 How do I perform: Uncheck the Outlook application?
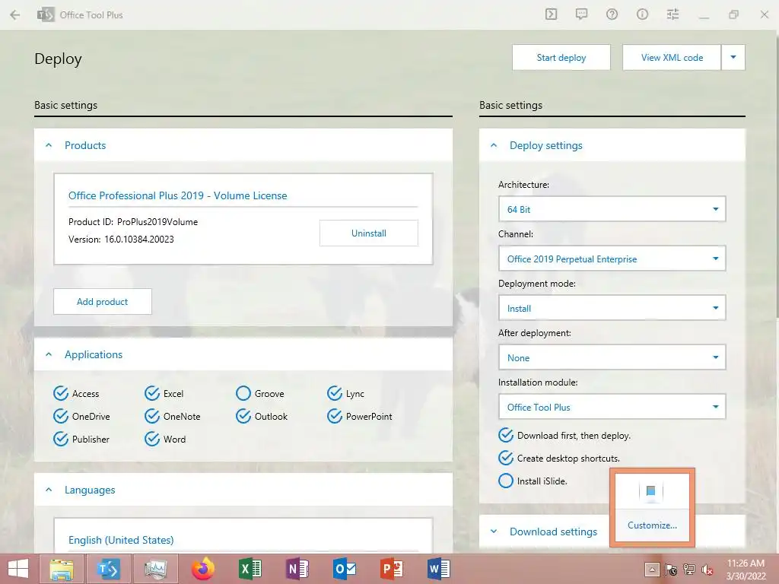tap(243, 416)
